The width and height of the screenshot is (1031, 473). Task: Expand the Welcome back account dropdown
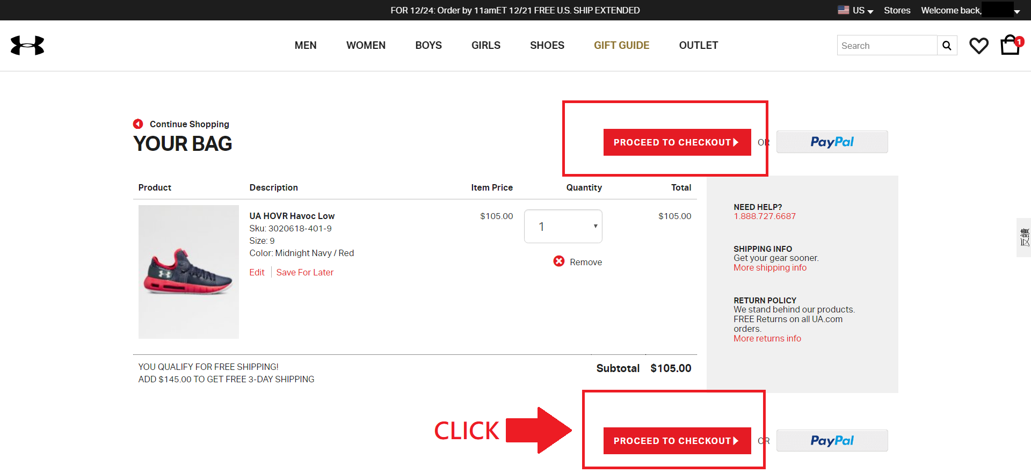(1017, 11)
